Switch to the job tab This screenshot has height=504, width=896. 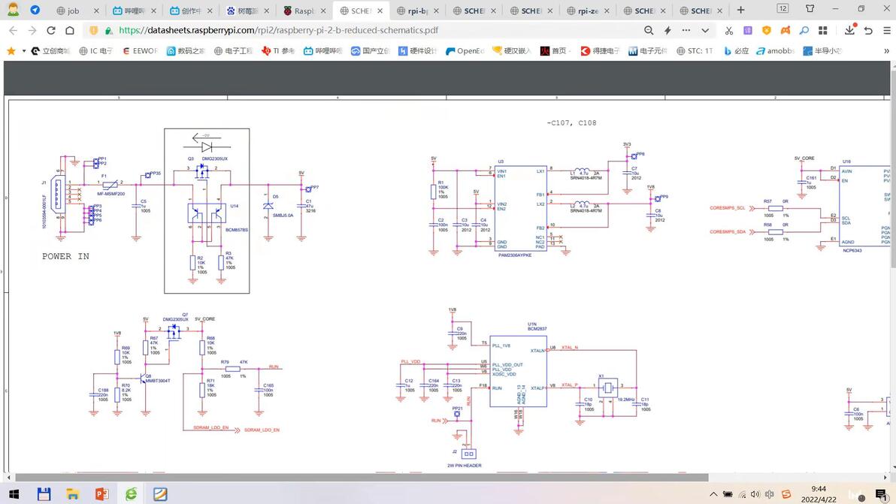pos(73,11)
